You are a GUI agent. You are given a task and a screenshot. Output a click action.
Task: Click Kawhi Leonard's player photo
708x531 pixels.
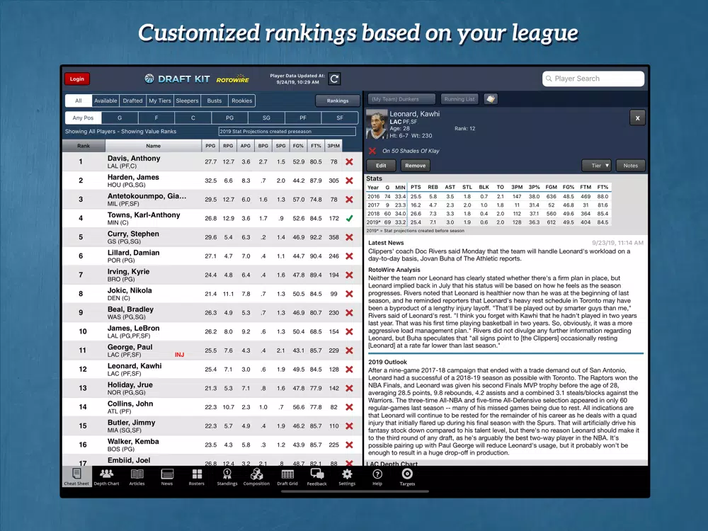[x=377, y=125]
